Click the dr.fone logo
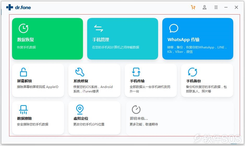245x146 pixels. [x=19, y=7]
